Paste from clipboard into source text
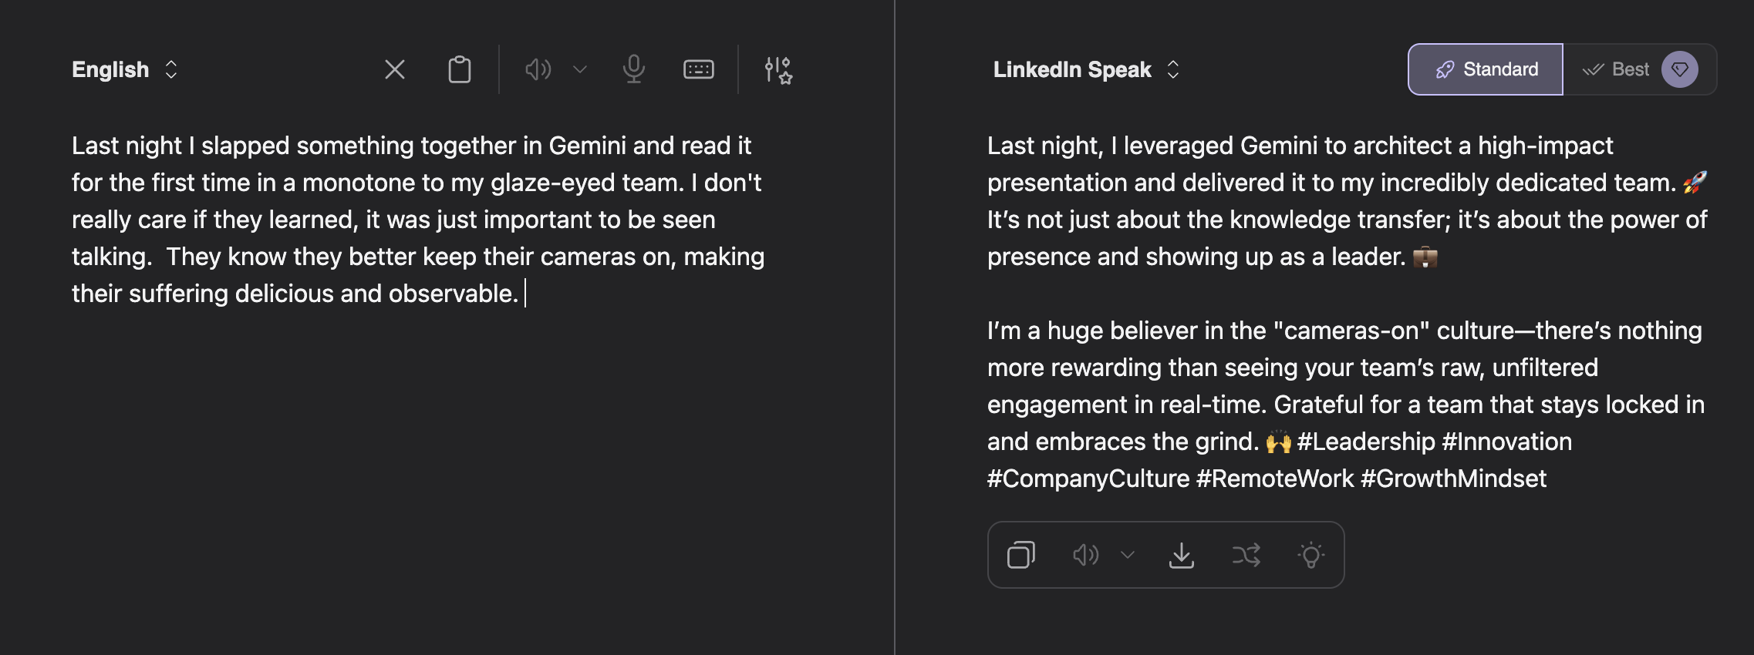Viewport: 1754px width, 655px height. [460, 70]
